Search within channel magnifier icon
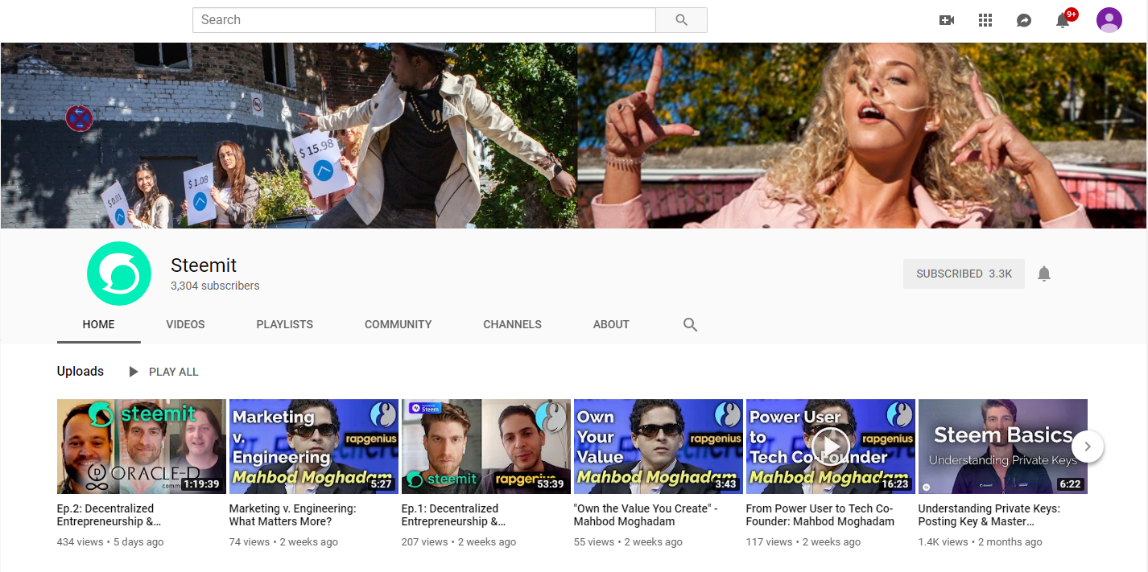 690,324
